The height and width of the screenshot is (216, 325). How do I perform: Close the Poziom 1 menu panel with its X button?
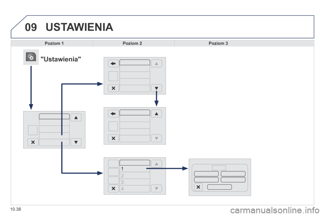tap(33, 142)
